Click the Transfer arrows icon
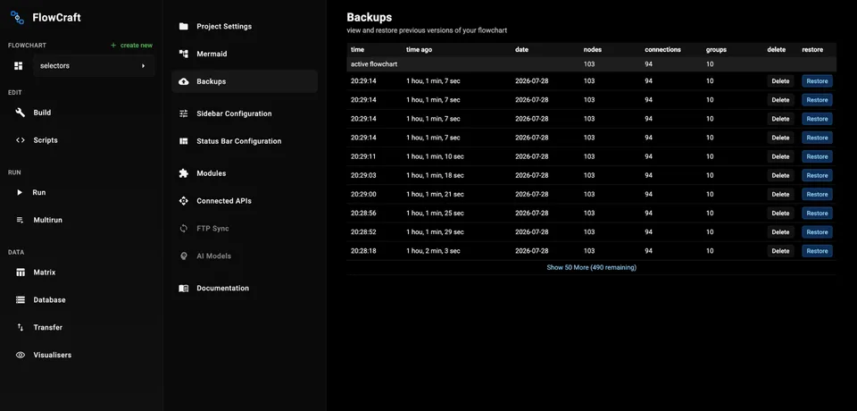Screen dimensions: 857x411 tap(21, 327)
